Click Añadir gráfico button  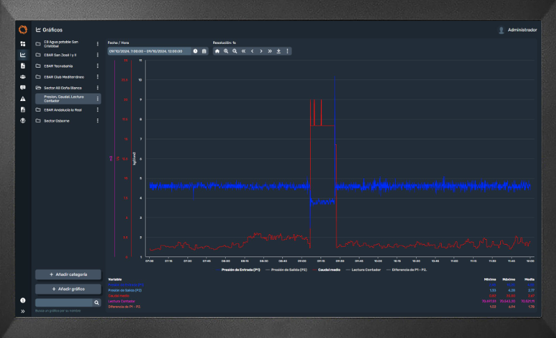click(68, 289)
